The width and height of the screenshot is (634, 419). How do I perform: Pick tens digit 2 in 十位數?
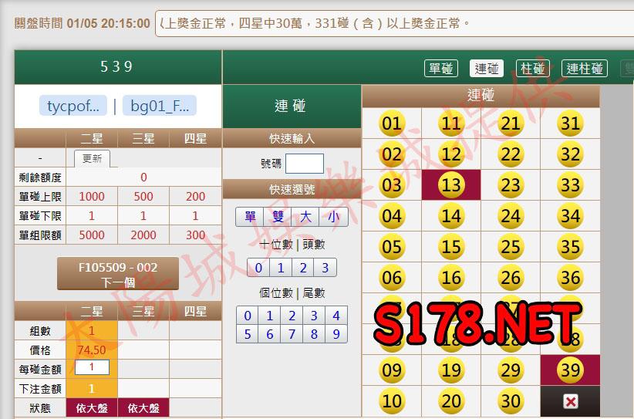(x=303, y=268)
